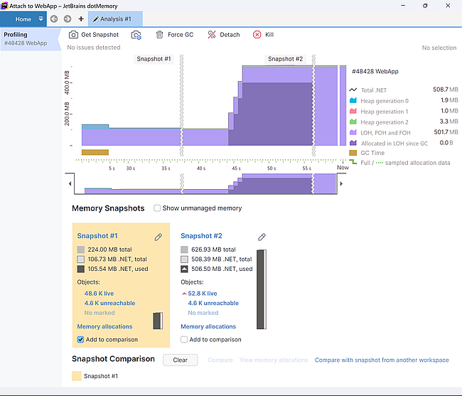Open the Snapshot #1 title link

[x=97, y=236]
